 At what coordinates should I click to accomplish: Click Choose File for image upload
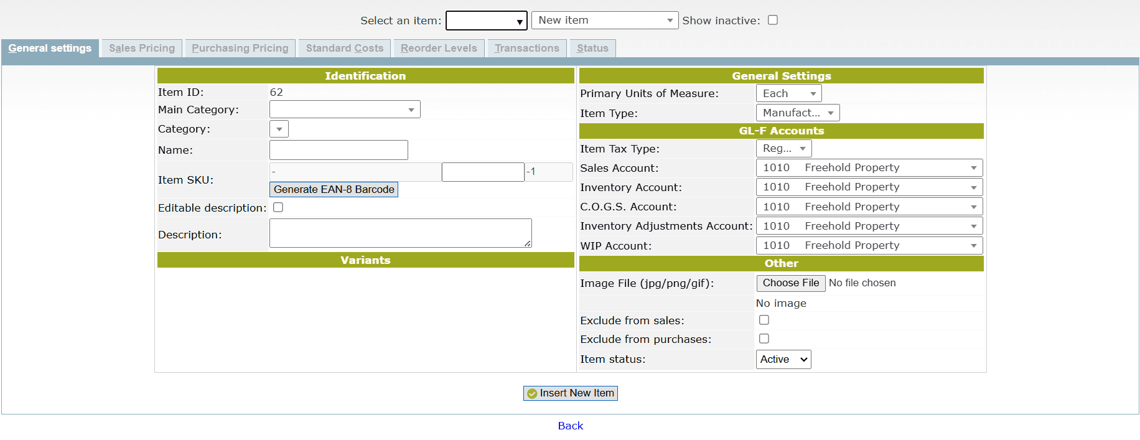tap(790, 283)
